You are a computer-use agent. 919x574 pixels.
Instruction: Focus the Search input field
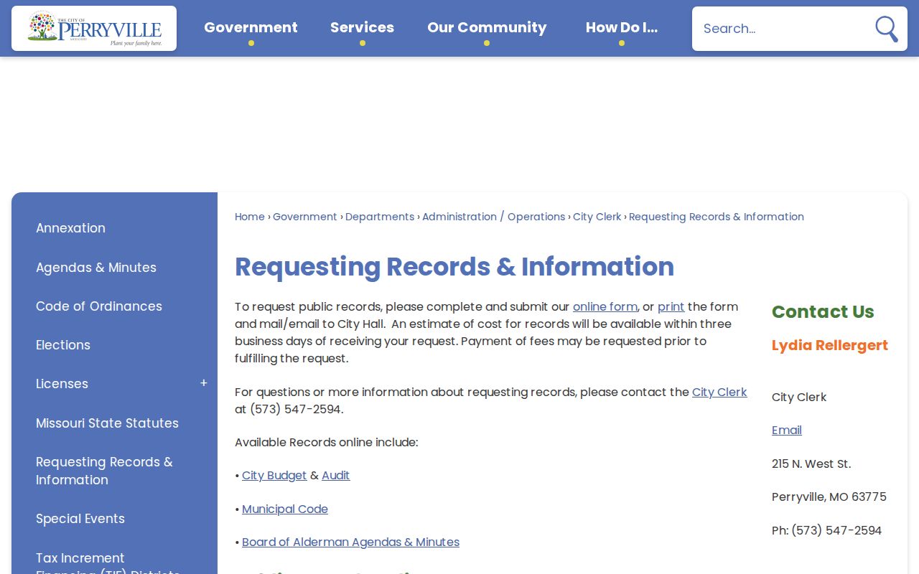point(781,29)
